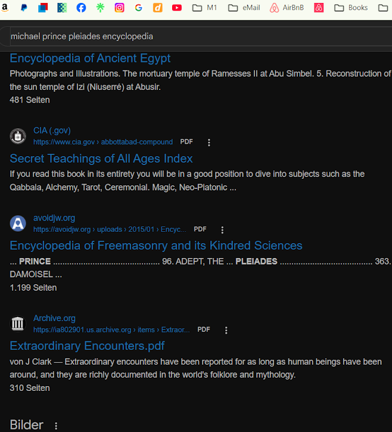Click the avoidjw.org site favicon
Image resolution: width=392 pixels, height=432 pixels.
click(x=18, y=223)
